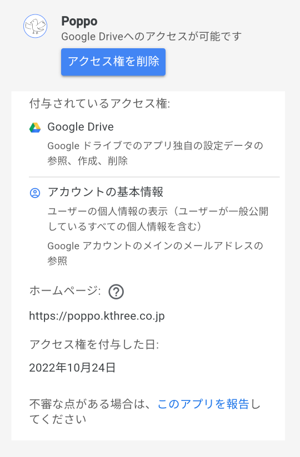This screenshot has width=300, height=457.
Task: Click the Drive app settings data description
Action: [x=155, y=153]
